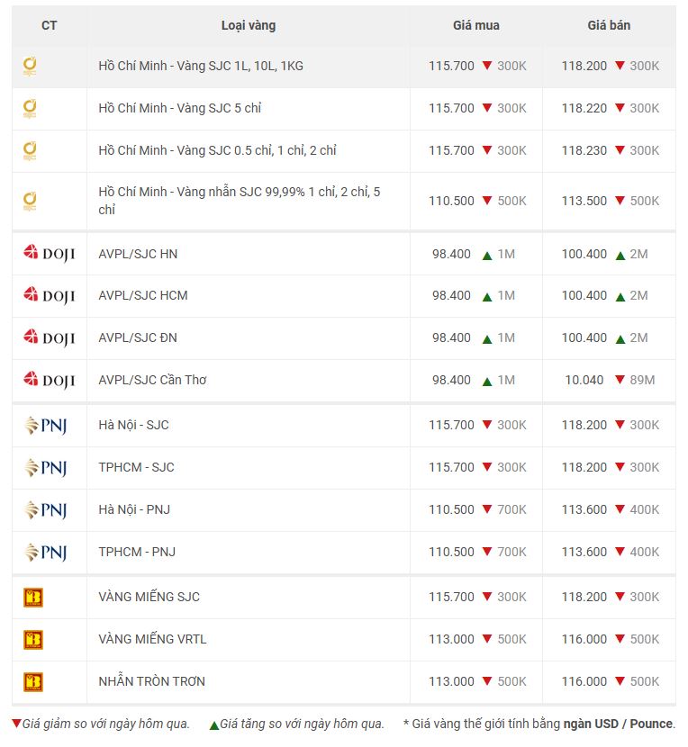This screenshot has height=747, width=688.
Task: Click the PNJ logo in TPHCM - PNJ row
Action: (x=45, y=552)
